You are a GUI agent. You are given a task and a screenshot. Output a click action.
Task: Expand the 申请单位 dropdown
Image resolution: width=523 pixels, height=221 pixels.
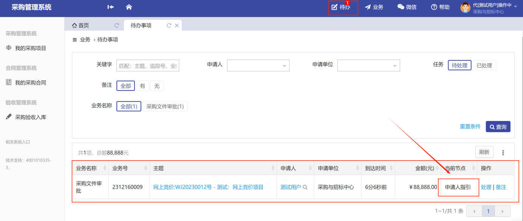point(368,66)
